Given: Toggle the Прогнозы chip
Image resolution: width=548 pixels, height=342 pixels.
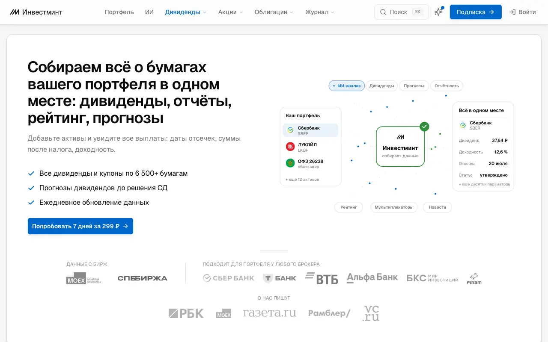Looking at the screenshot, I should [x=414, y=86].
